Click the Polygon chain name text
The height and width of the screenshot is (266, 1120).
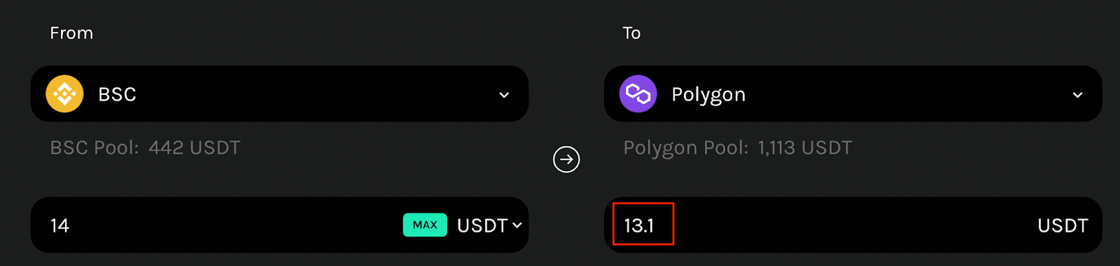point(708,95)
